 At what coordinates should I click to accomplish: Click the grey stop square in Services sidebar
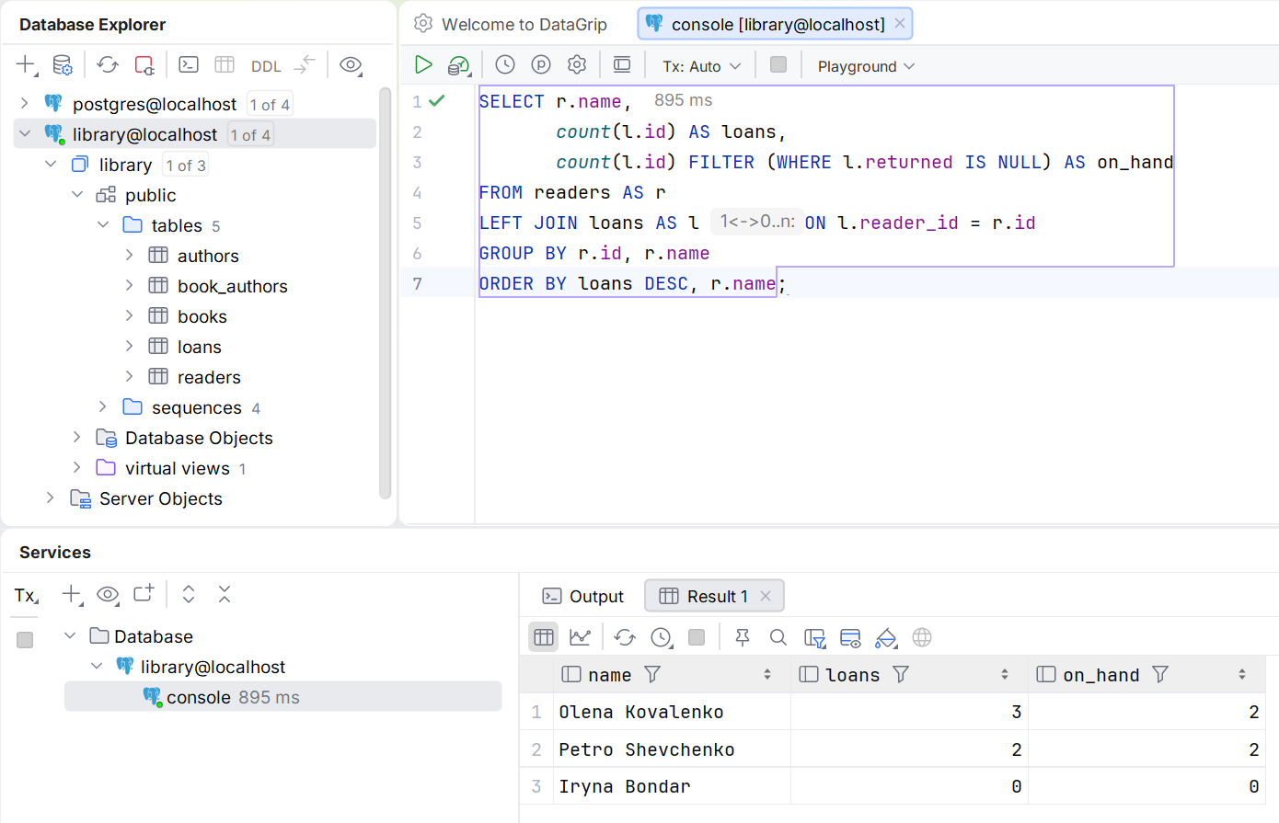tap(25, 639)
